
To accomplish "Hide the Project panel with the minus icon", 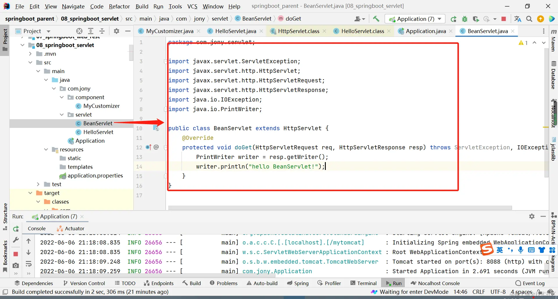I will click(x=128, y=31).
